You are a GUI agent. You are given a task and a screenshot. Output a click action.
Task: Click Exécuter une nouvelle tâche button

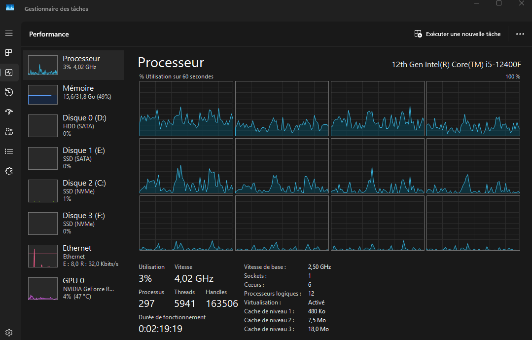click(458, 34)
